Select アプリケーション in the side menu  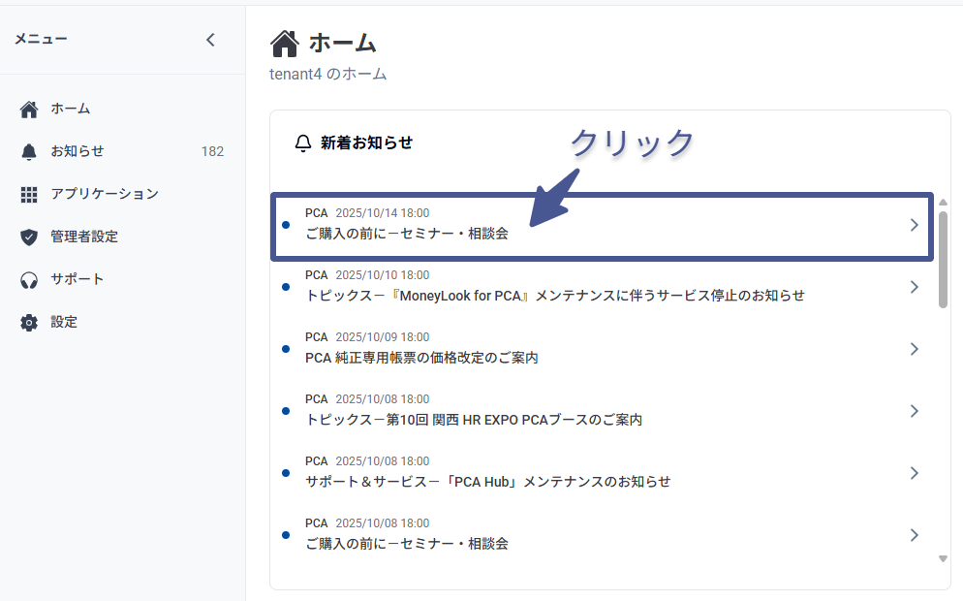105,194
